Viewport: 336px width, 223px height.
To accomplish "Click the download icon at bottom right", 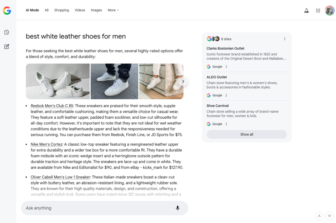I will click(x=319, y=215).
